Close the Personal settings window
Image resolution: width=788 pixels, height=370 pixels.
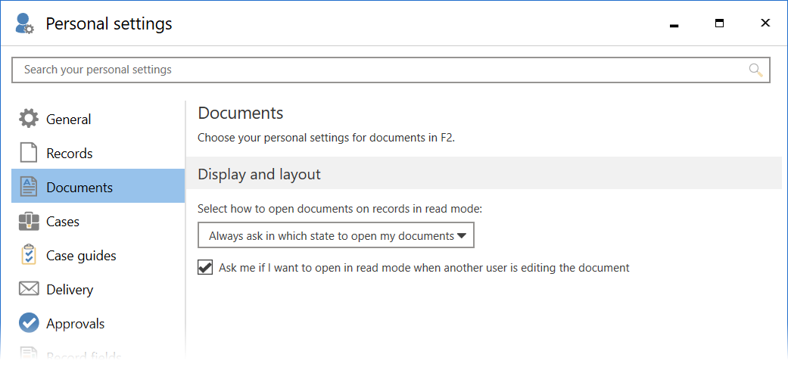pyautogui.click(x=765, y=23)
